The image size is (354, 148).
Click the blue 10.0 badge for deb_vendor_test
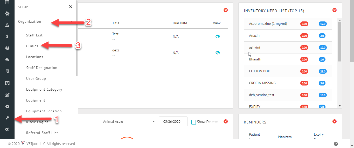tap(323, 95)
